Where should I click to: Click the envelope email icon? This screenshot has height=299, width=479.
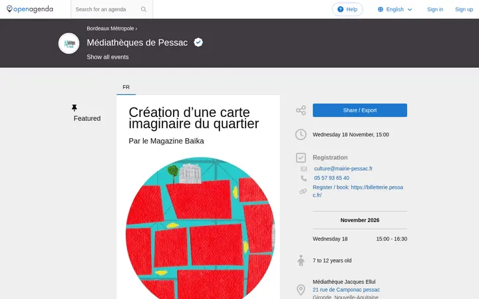303,169
